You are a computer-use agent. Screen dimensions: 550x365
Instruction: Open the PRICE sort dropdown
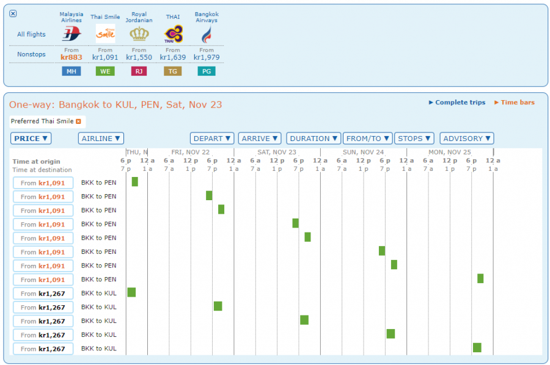point(31,139)
